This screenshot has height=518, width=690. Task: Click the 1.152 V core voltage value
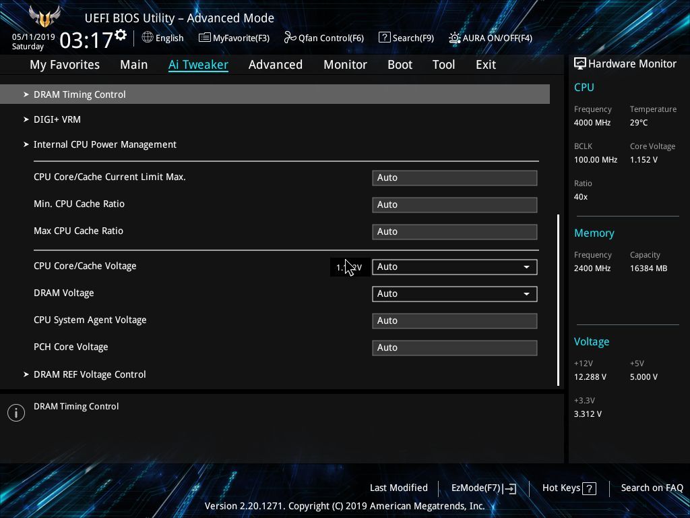644,160
